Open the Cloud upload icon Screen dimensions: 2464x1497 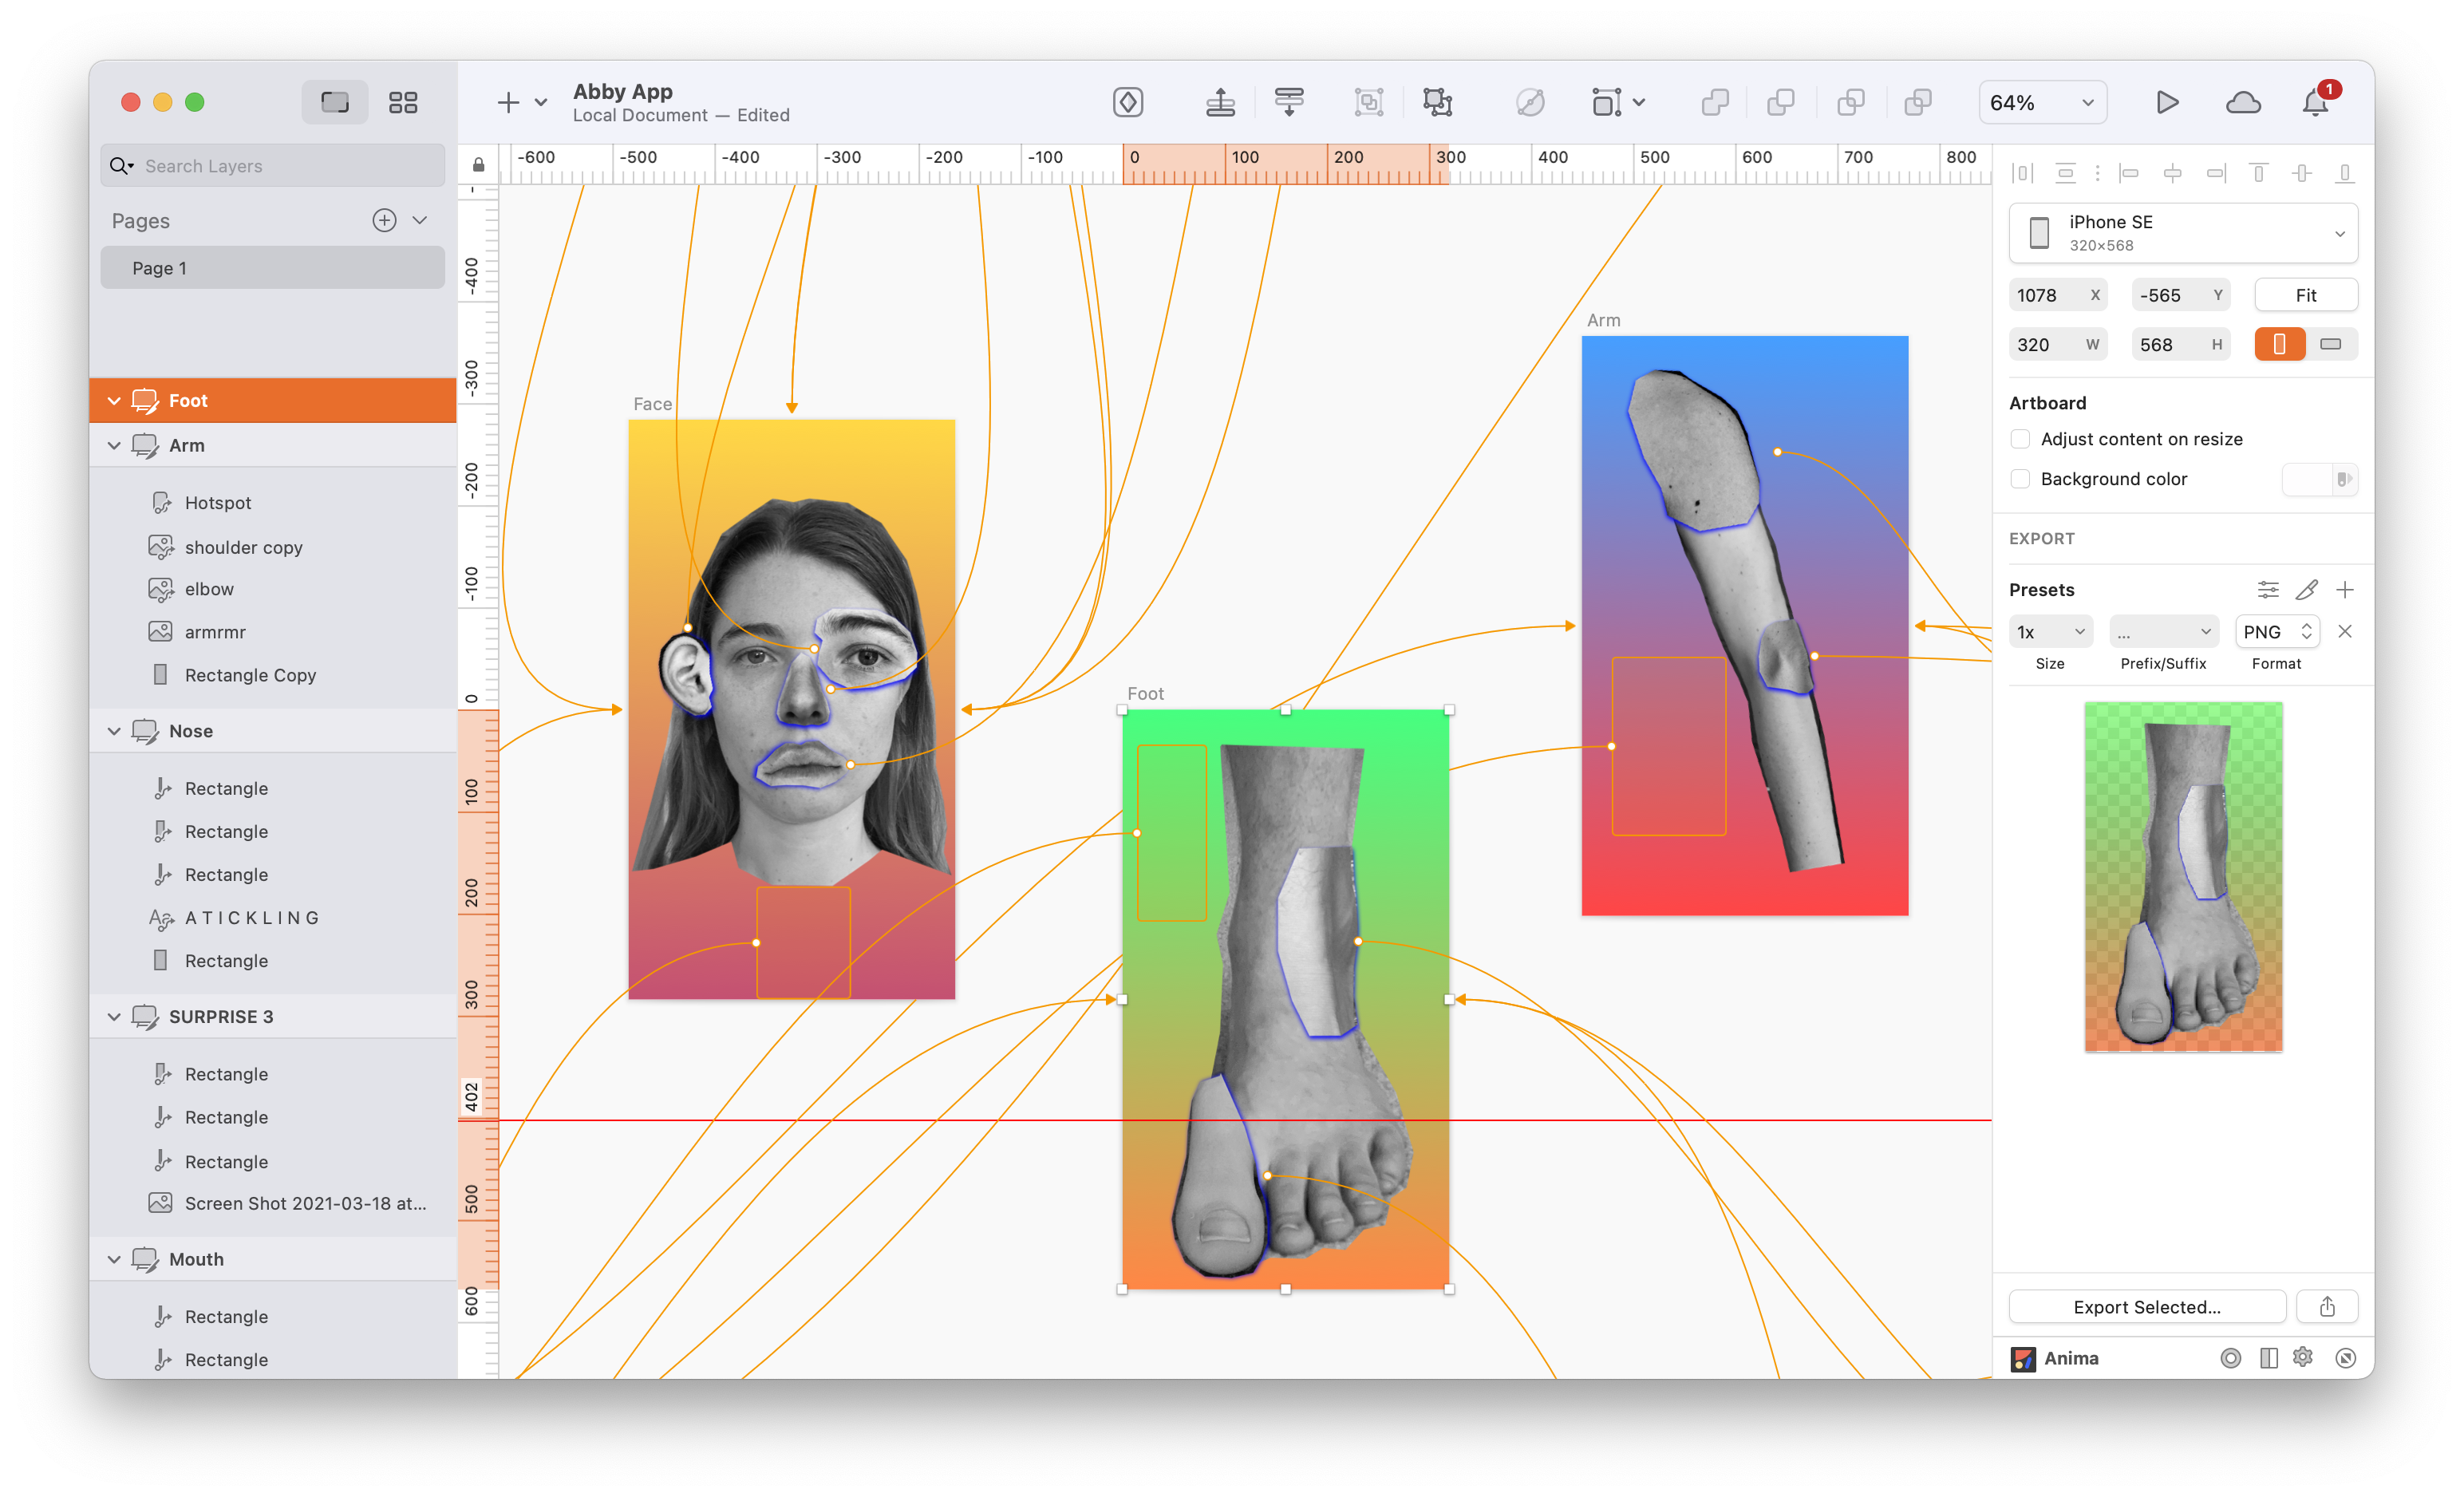(2243, 102)
